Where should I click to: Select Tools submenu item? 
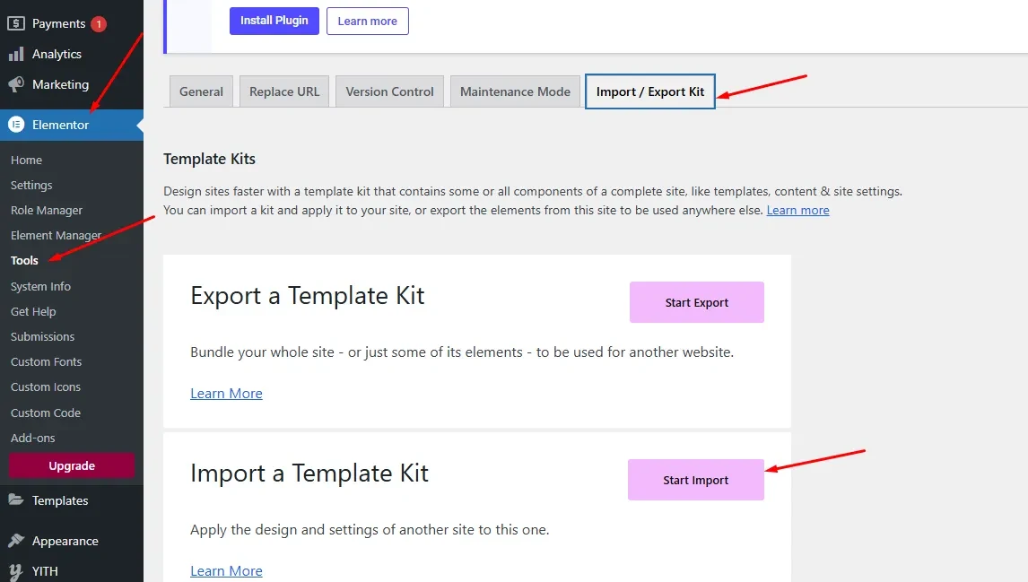click(x=24, y=260)
